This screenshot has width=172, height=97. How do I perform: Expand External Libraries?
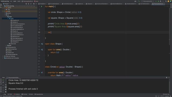tap(3, 56)
